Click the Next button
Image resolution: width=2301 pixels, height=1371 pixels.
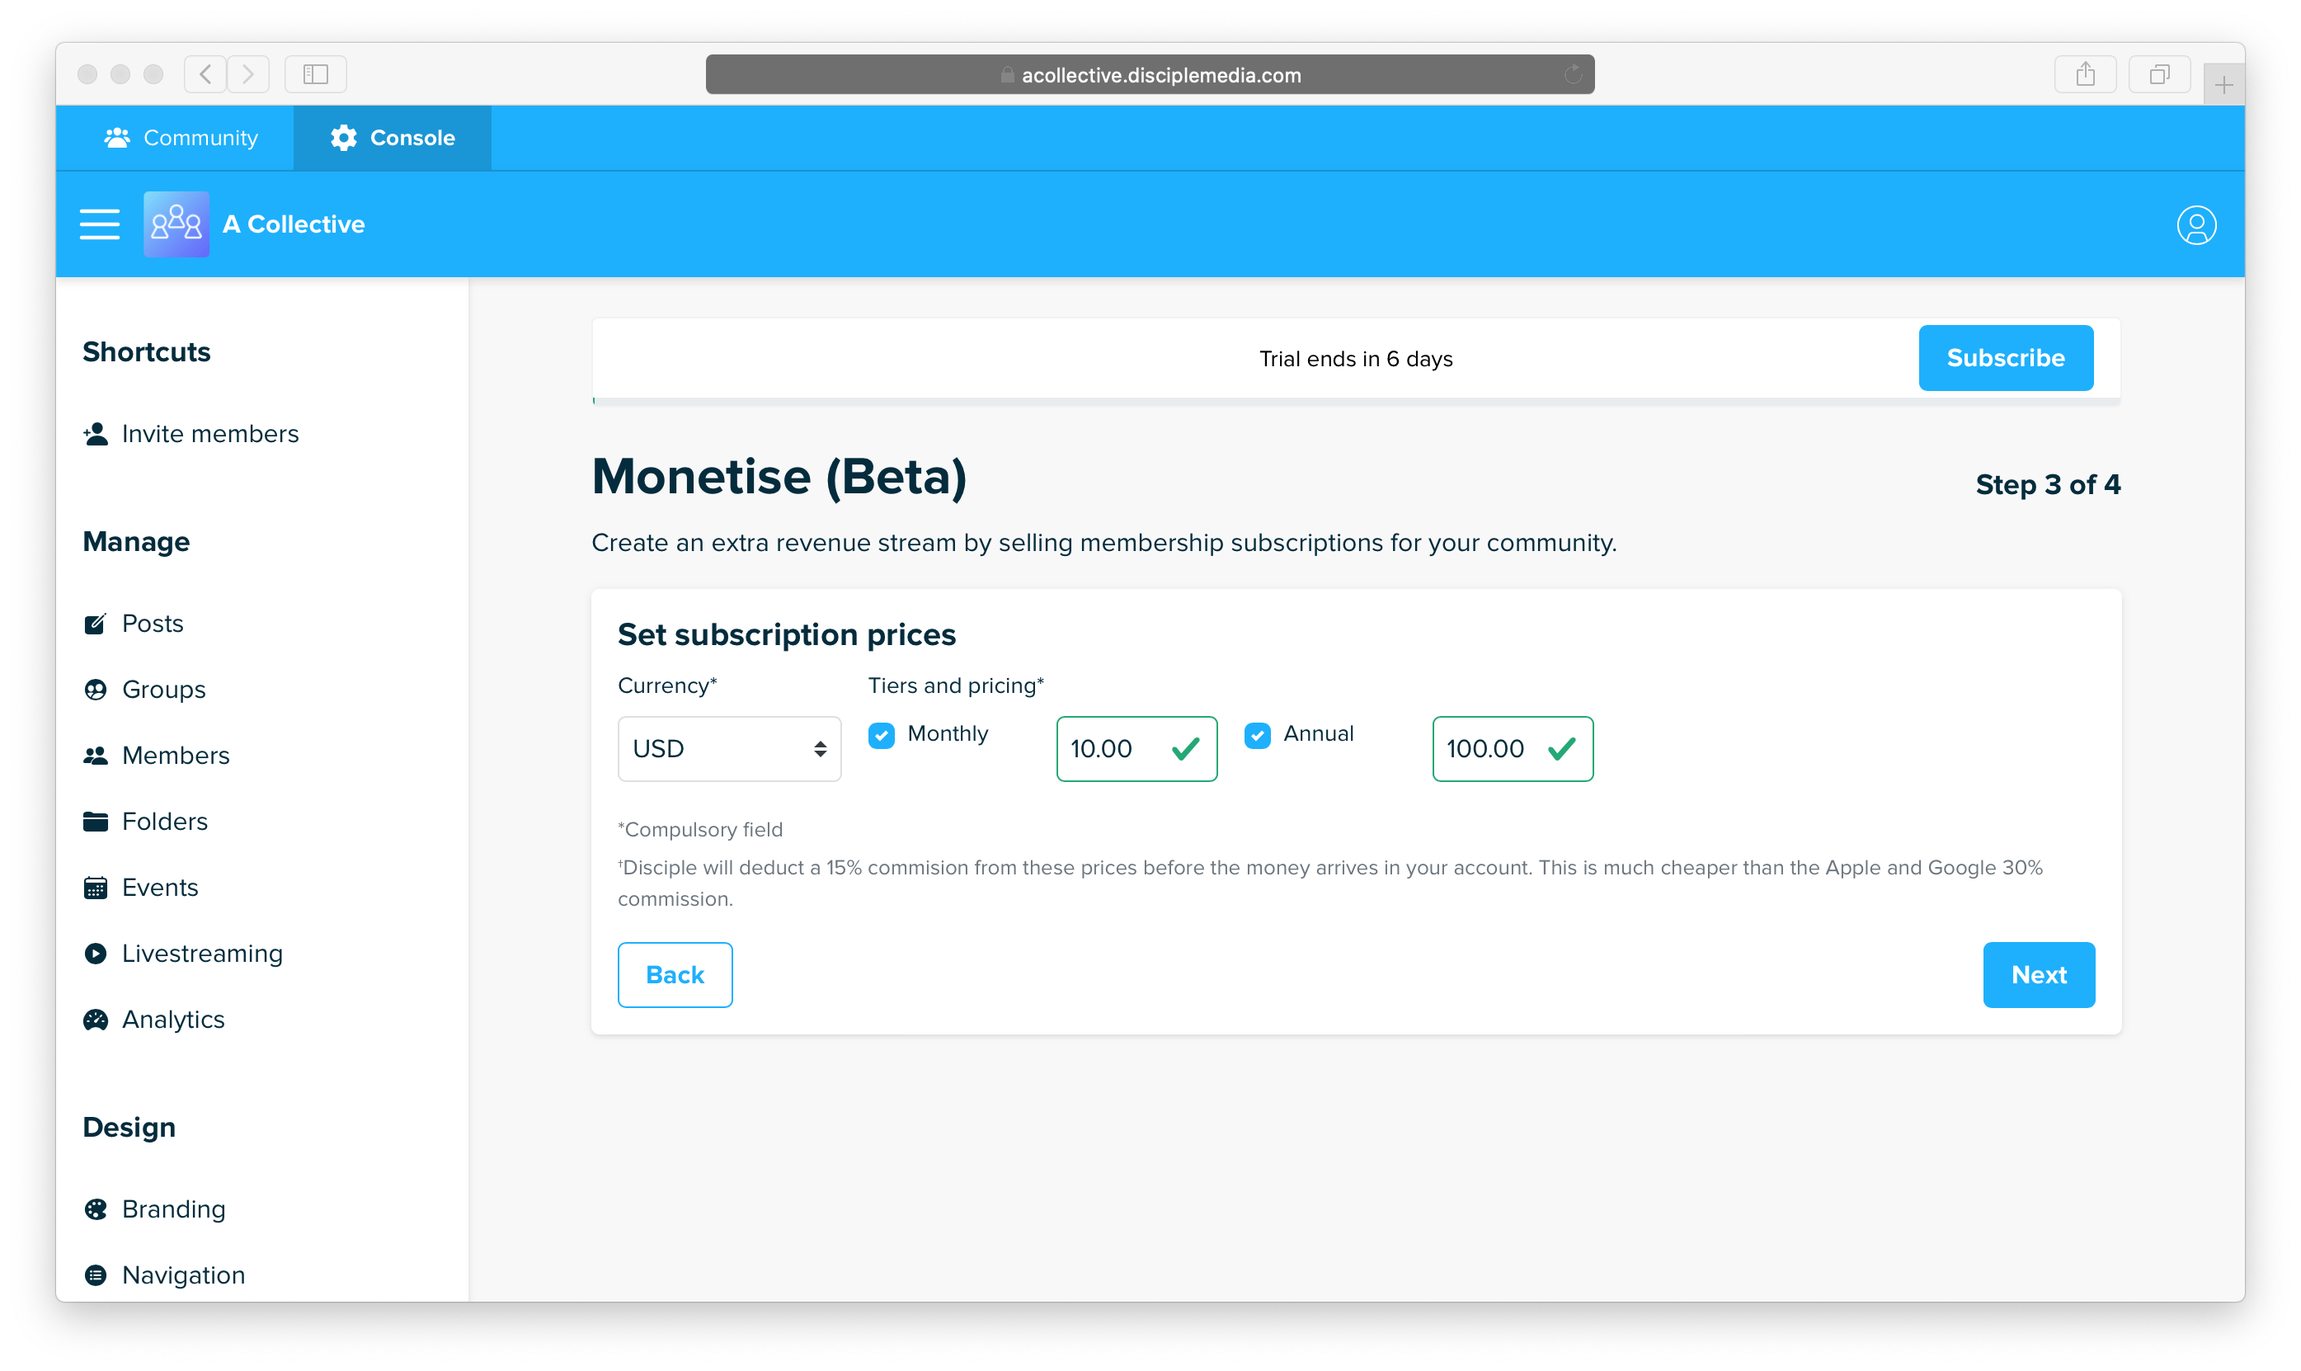[x=2039, y=975]
